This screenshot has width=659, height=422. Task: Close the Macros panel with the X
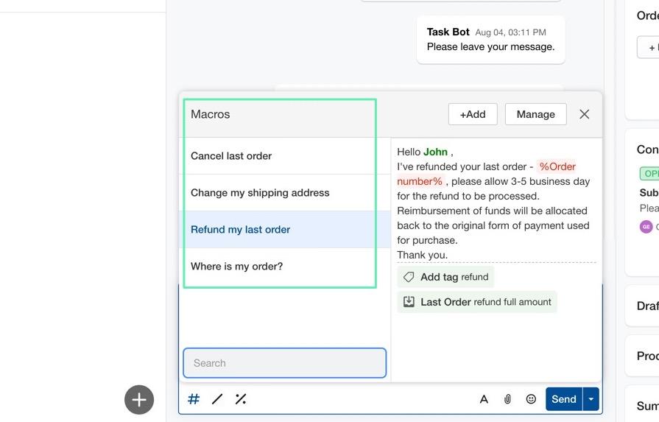585,114
